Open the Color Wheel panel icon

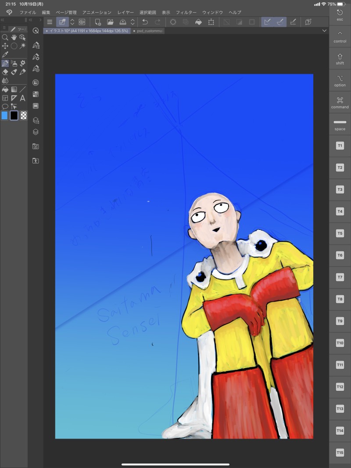pyautogui.click(x=36, y=82)
